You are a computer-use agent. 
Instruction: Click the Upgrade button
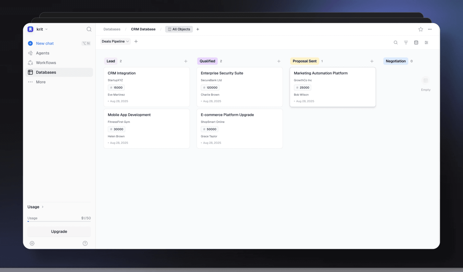tap(59, 231)
